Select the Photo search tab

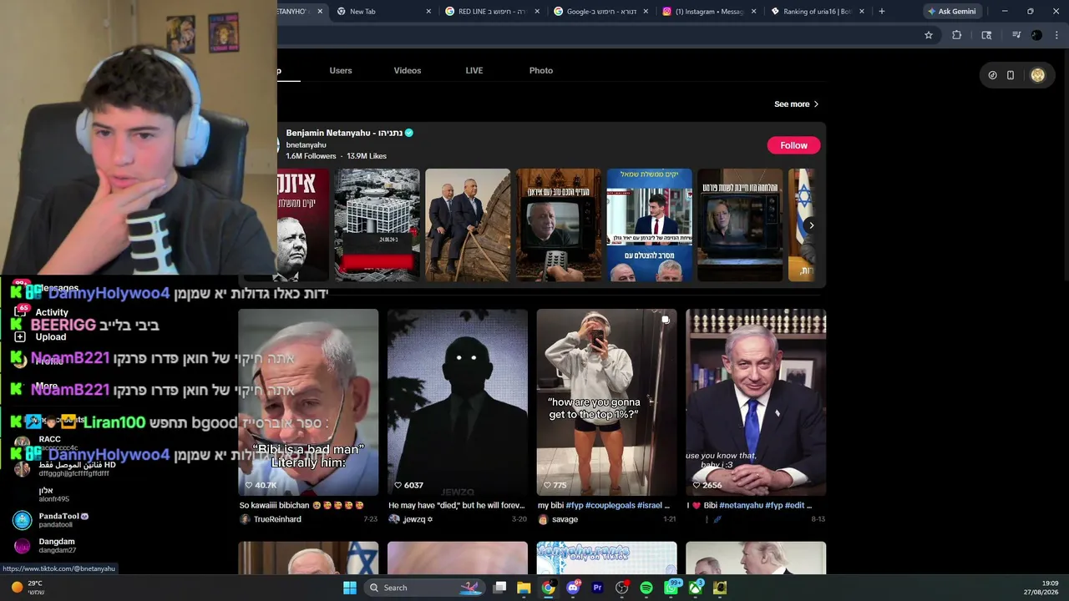pos(541,70)
